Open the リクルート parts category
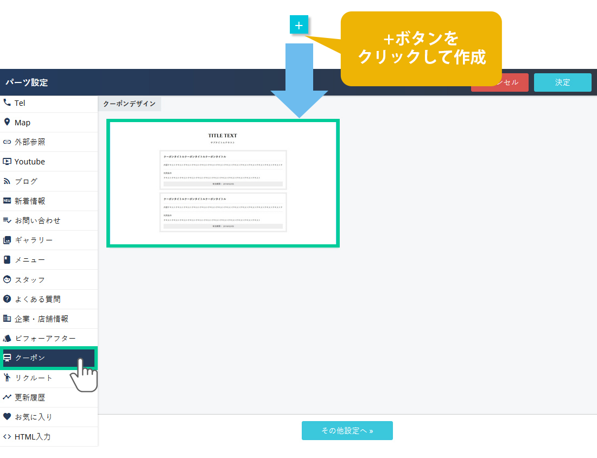The height and width of the screenshot is (458, 597). tap(34, 378)
